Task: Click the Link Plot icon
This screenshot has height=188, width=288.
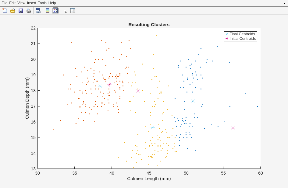Action: coord(38,11)
